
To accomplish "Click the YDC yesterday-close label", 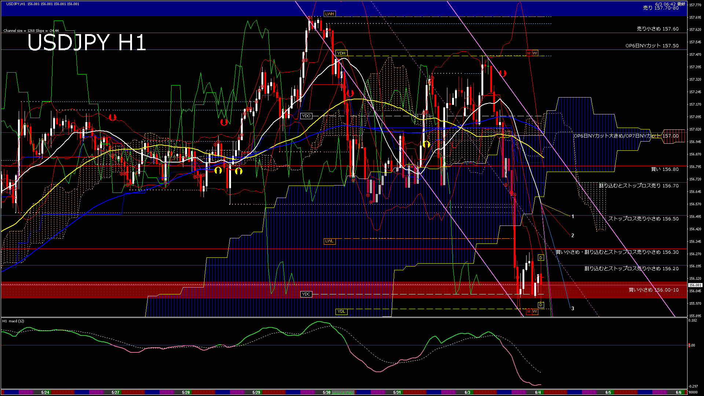I will [x=306, y=294].
